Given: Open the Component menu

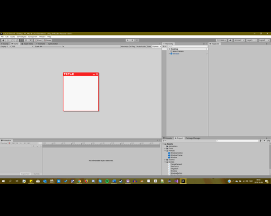Looking at the screenshot, I should [33, 37].
